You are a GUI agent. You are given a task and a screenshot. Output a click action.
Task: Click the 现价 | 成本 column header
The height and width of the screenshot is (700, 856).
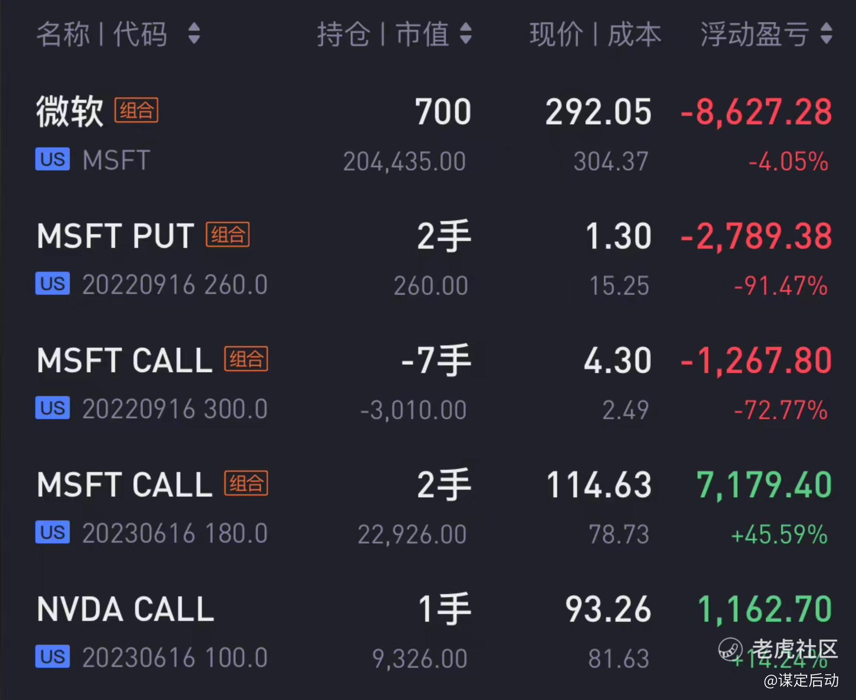point(595,34)
